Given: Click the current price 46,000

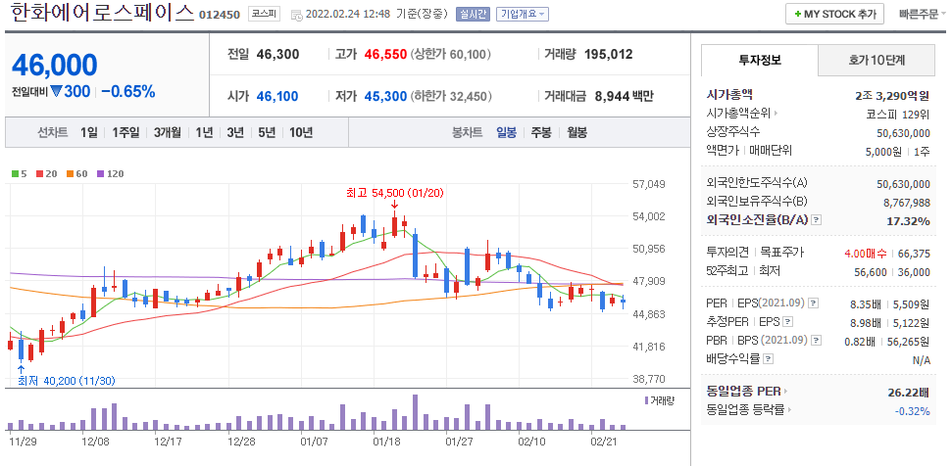Looking at the screenshot, I should point(55,65).
